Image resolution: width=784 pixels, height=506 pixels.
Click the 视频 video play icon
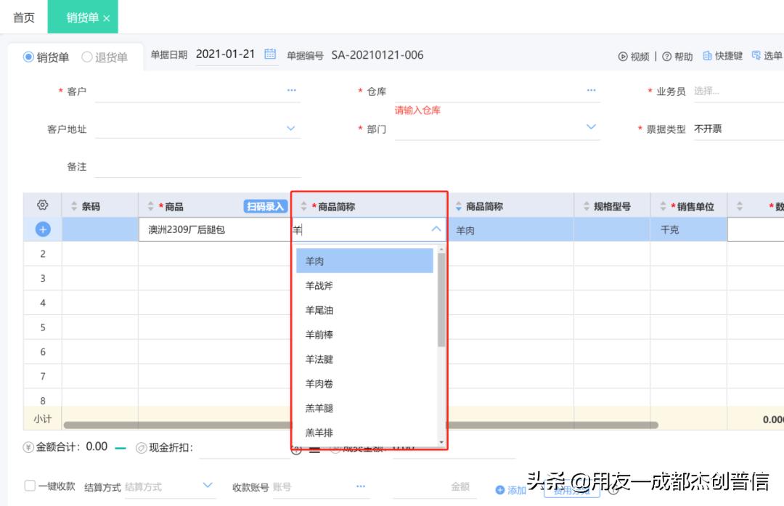pyautogui.click(x=623, y=55)
